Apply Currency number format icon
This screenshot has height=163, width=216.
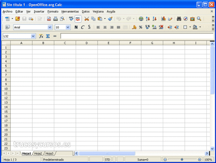134,27
